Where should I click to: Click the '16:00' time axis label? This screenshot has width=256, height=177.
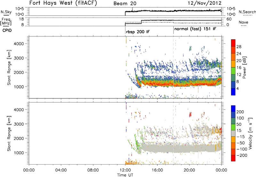tap(157, 170)
